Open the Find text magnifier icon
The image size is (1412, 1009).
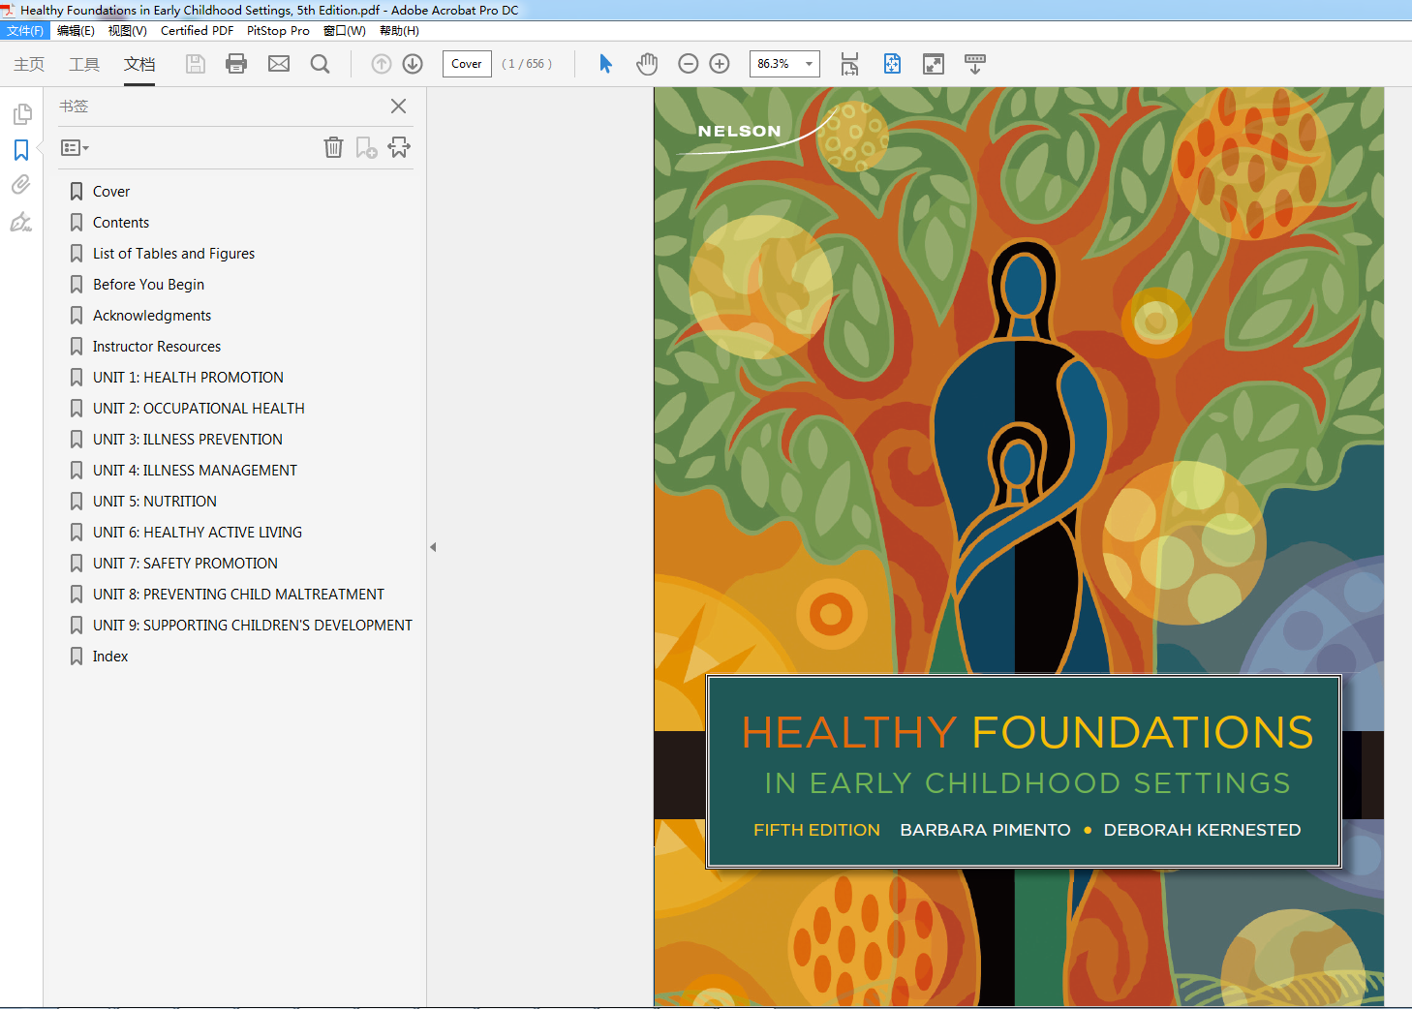[320, 64]
